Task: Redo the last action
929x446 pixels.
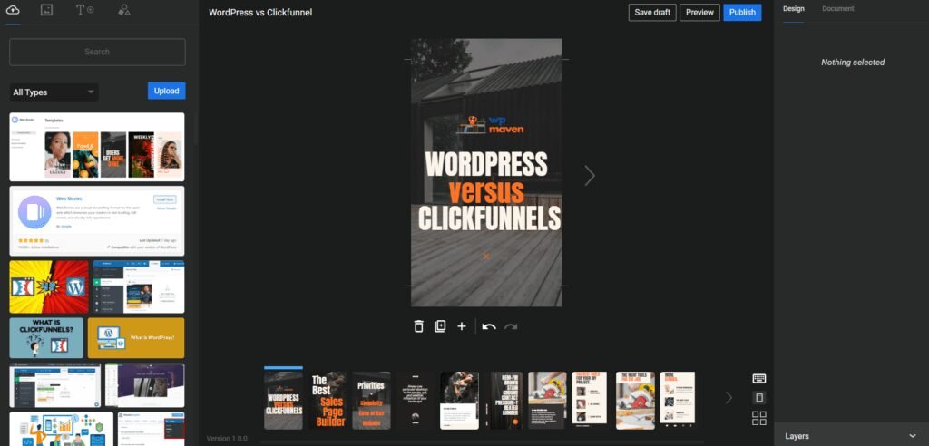Action: coord(511,327)
